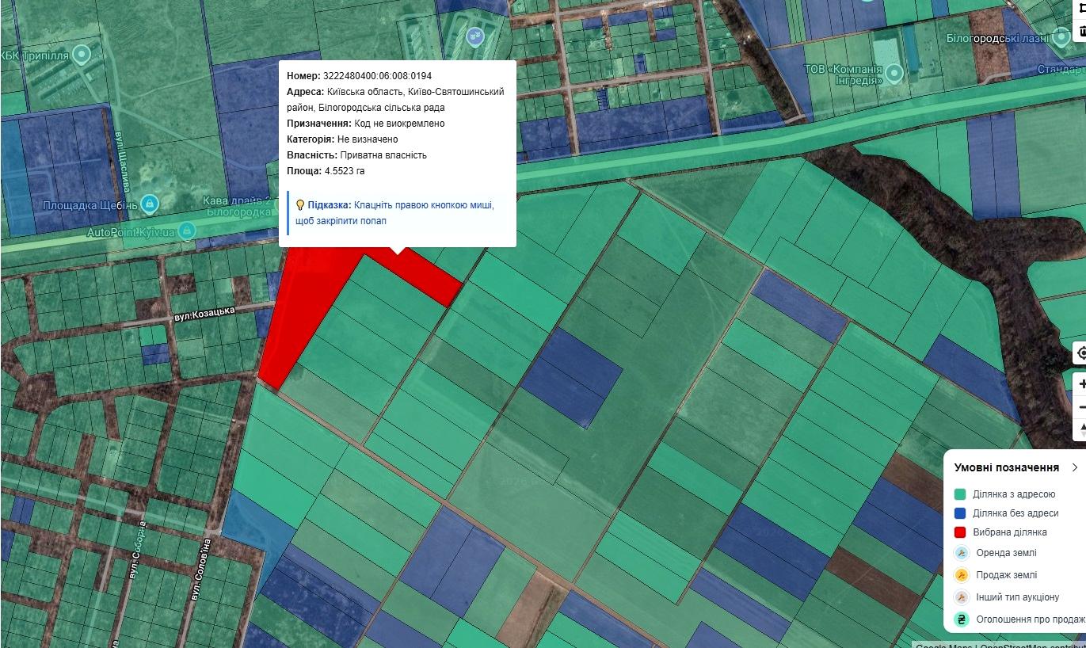This screenshot has width=1086, height=648.
Task: Click the parcel number 3222480400:06:008:0194
Action: click(376, 76)
